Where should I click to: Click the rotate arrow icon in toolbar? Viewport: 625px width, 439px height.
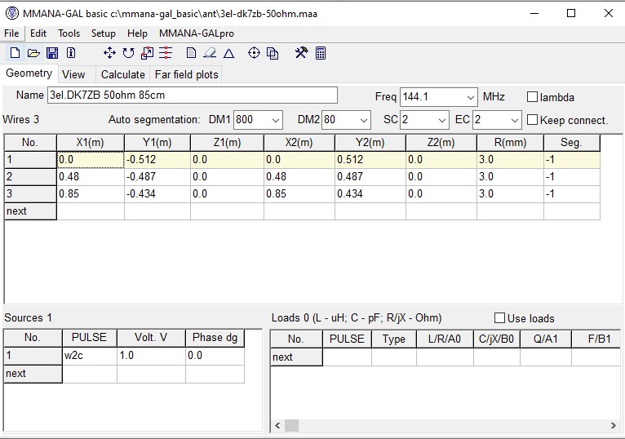click(x=128, y=53)
